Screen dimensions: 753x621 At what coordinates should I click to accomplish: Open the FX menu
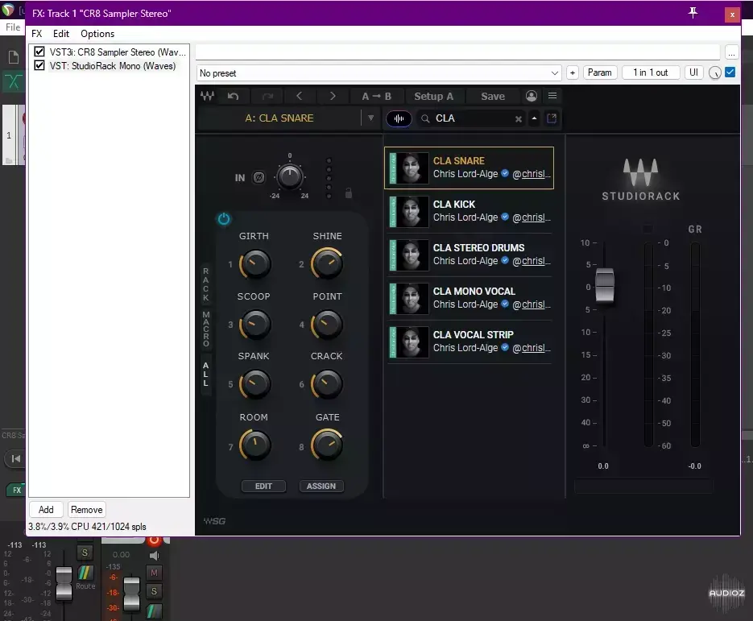[x=37, y=34]
